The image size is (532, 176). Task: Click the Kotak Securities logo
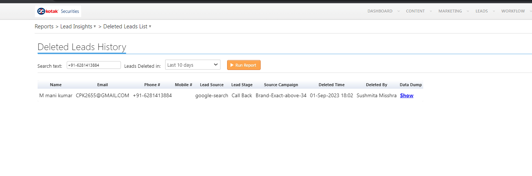click(58, 11)
